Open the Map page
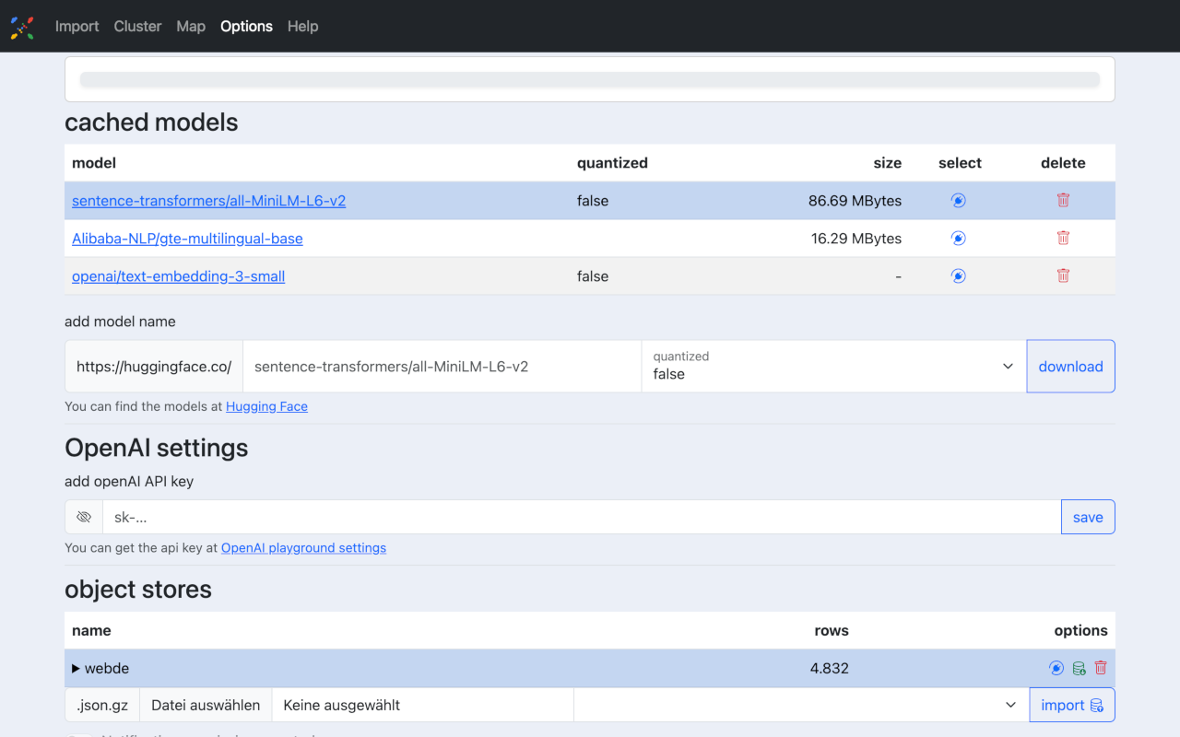 click(191, 26)
